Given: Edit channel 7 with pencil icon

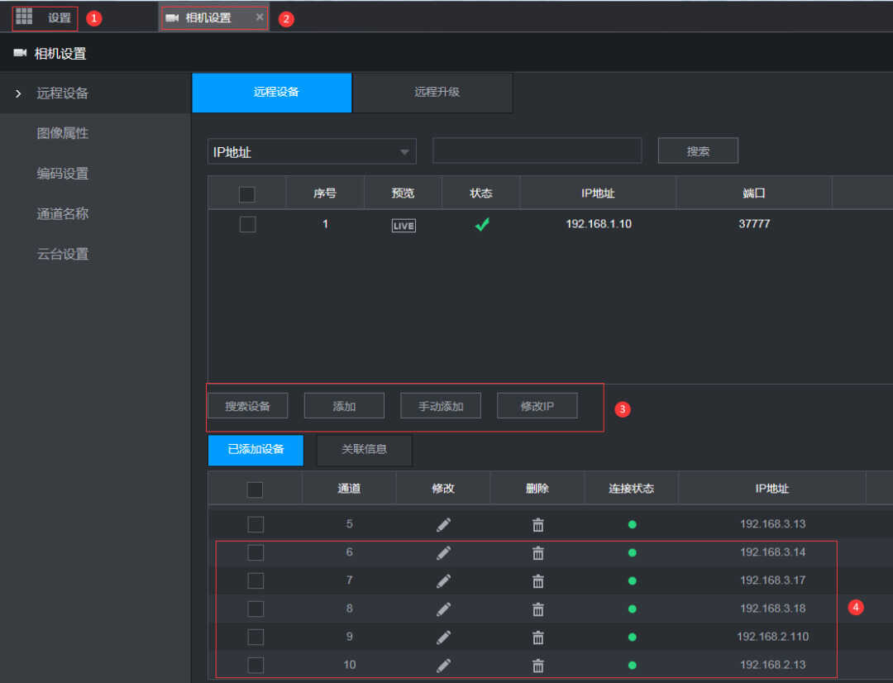Looking at the screenshot, I should [444, 581].
